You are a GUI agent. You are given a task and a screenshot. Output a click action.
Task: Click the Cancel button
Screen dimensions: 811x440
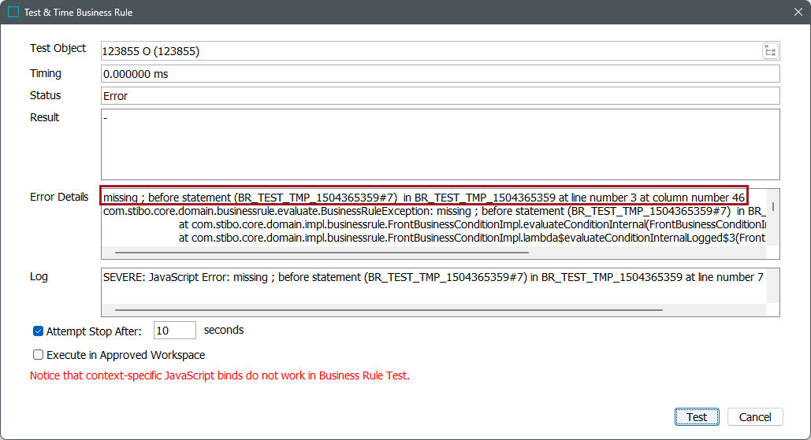(754, 416)
